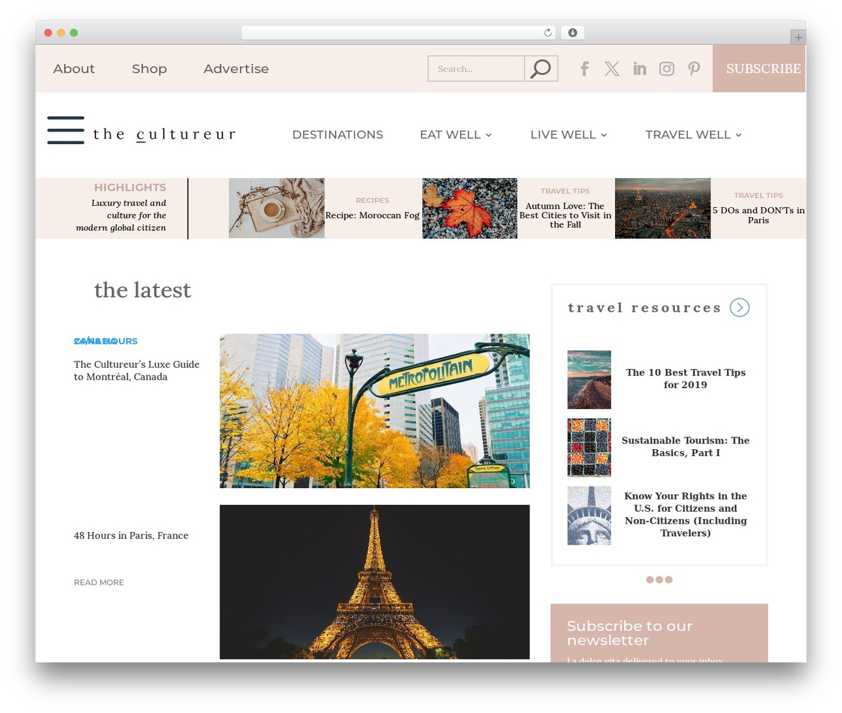Open the LinkedIn social icon
Screen dimensions: 842x713
pyautogui.click(x=639, y=68)
